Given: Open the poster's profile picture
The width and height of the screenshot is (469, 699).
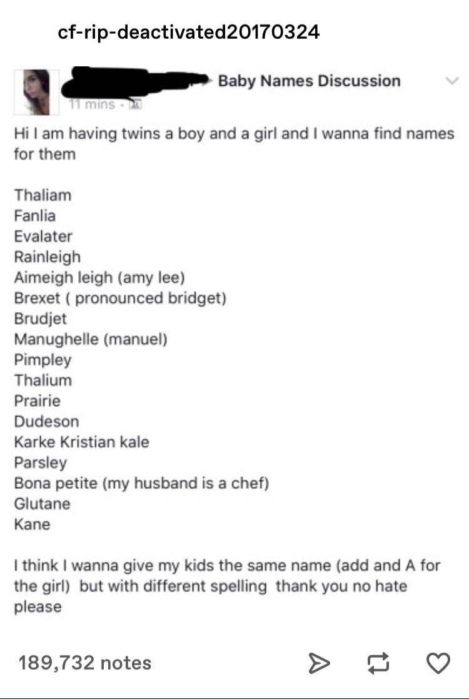Looking at the screenshot, I should click(36, 91).
